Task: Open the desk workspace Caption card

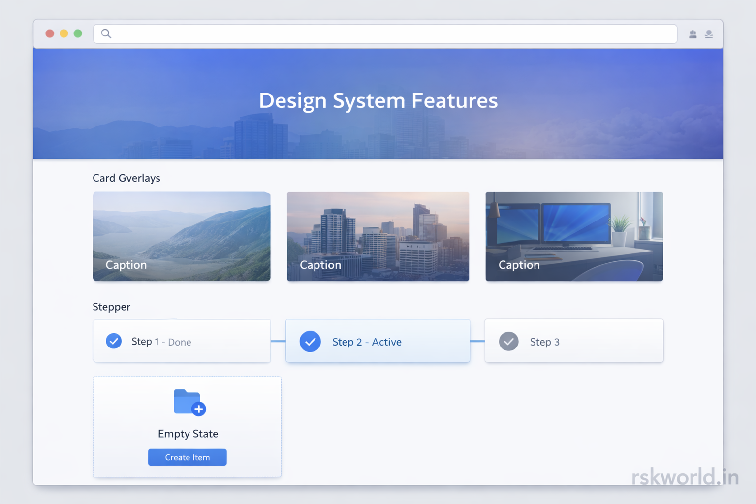Action: (574, 236)
